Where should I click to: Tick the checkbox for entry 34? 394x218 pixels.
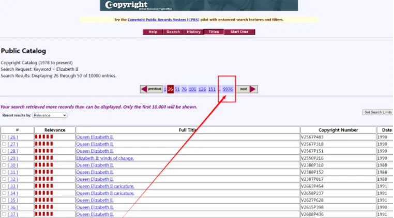4,193
